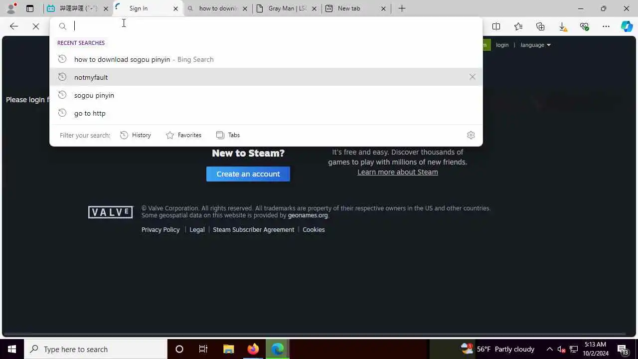Open the Cookies link
The width and height of the screenshot is (638, 359).
point(314,230)
